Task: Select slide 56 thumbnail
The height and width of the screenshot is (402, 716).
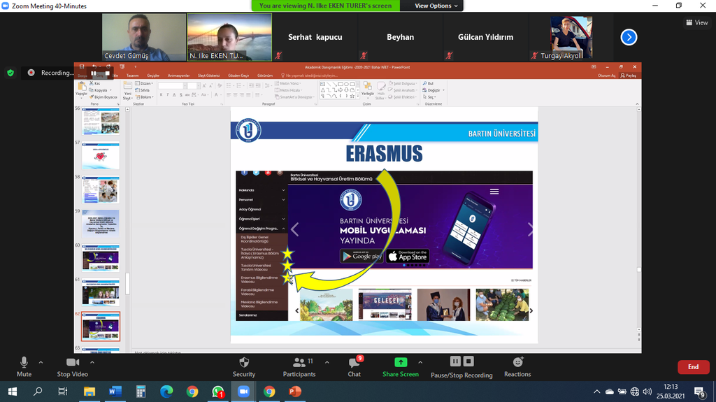Action: 101,120
